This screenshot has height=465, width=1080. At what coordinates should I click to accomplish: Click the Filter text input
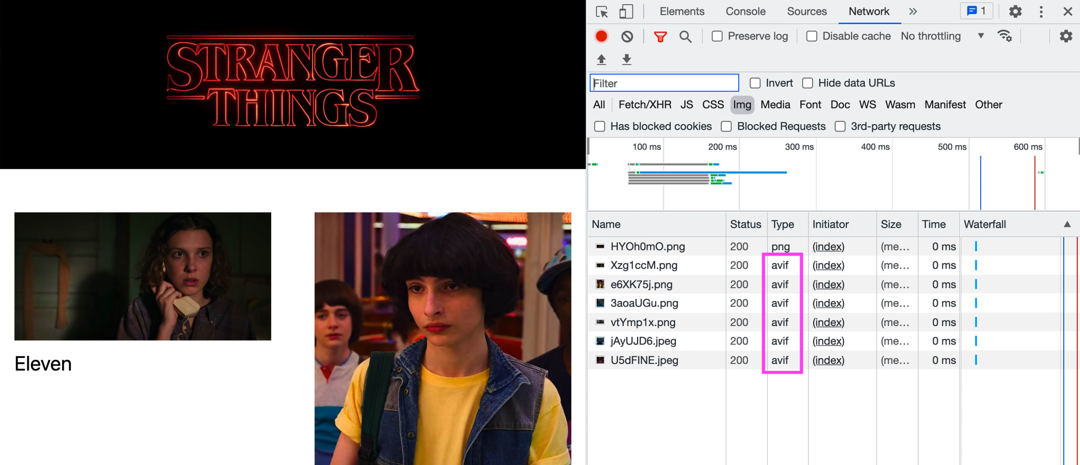[x=664, y=83]
